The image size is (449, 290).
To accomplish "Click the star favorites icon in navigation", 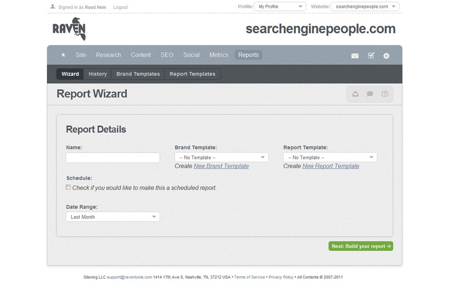I will tap(63, 55).
